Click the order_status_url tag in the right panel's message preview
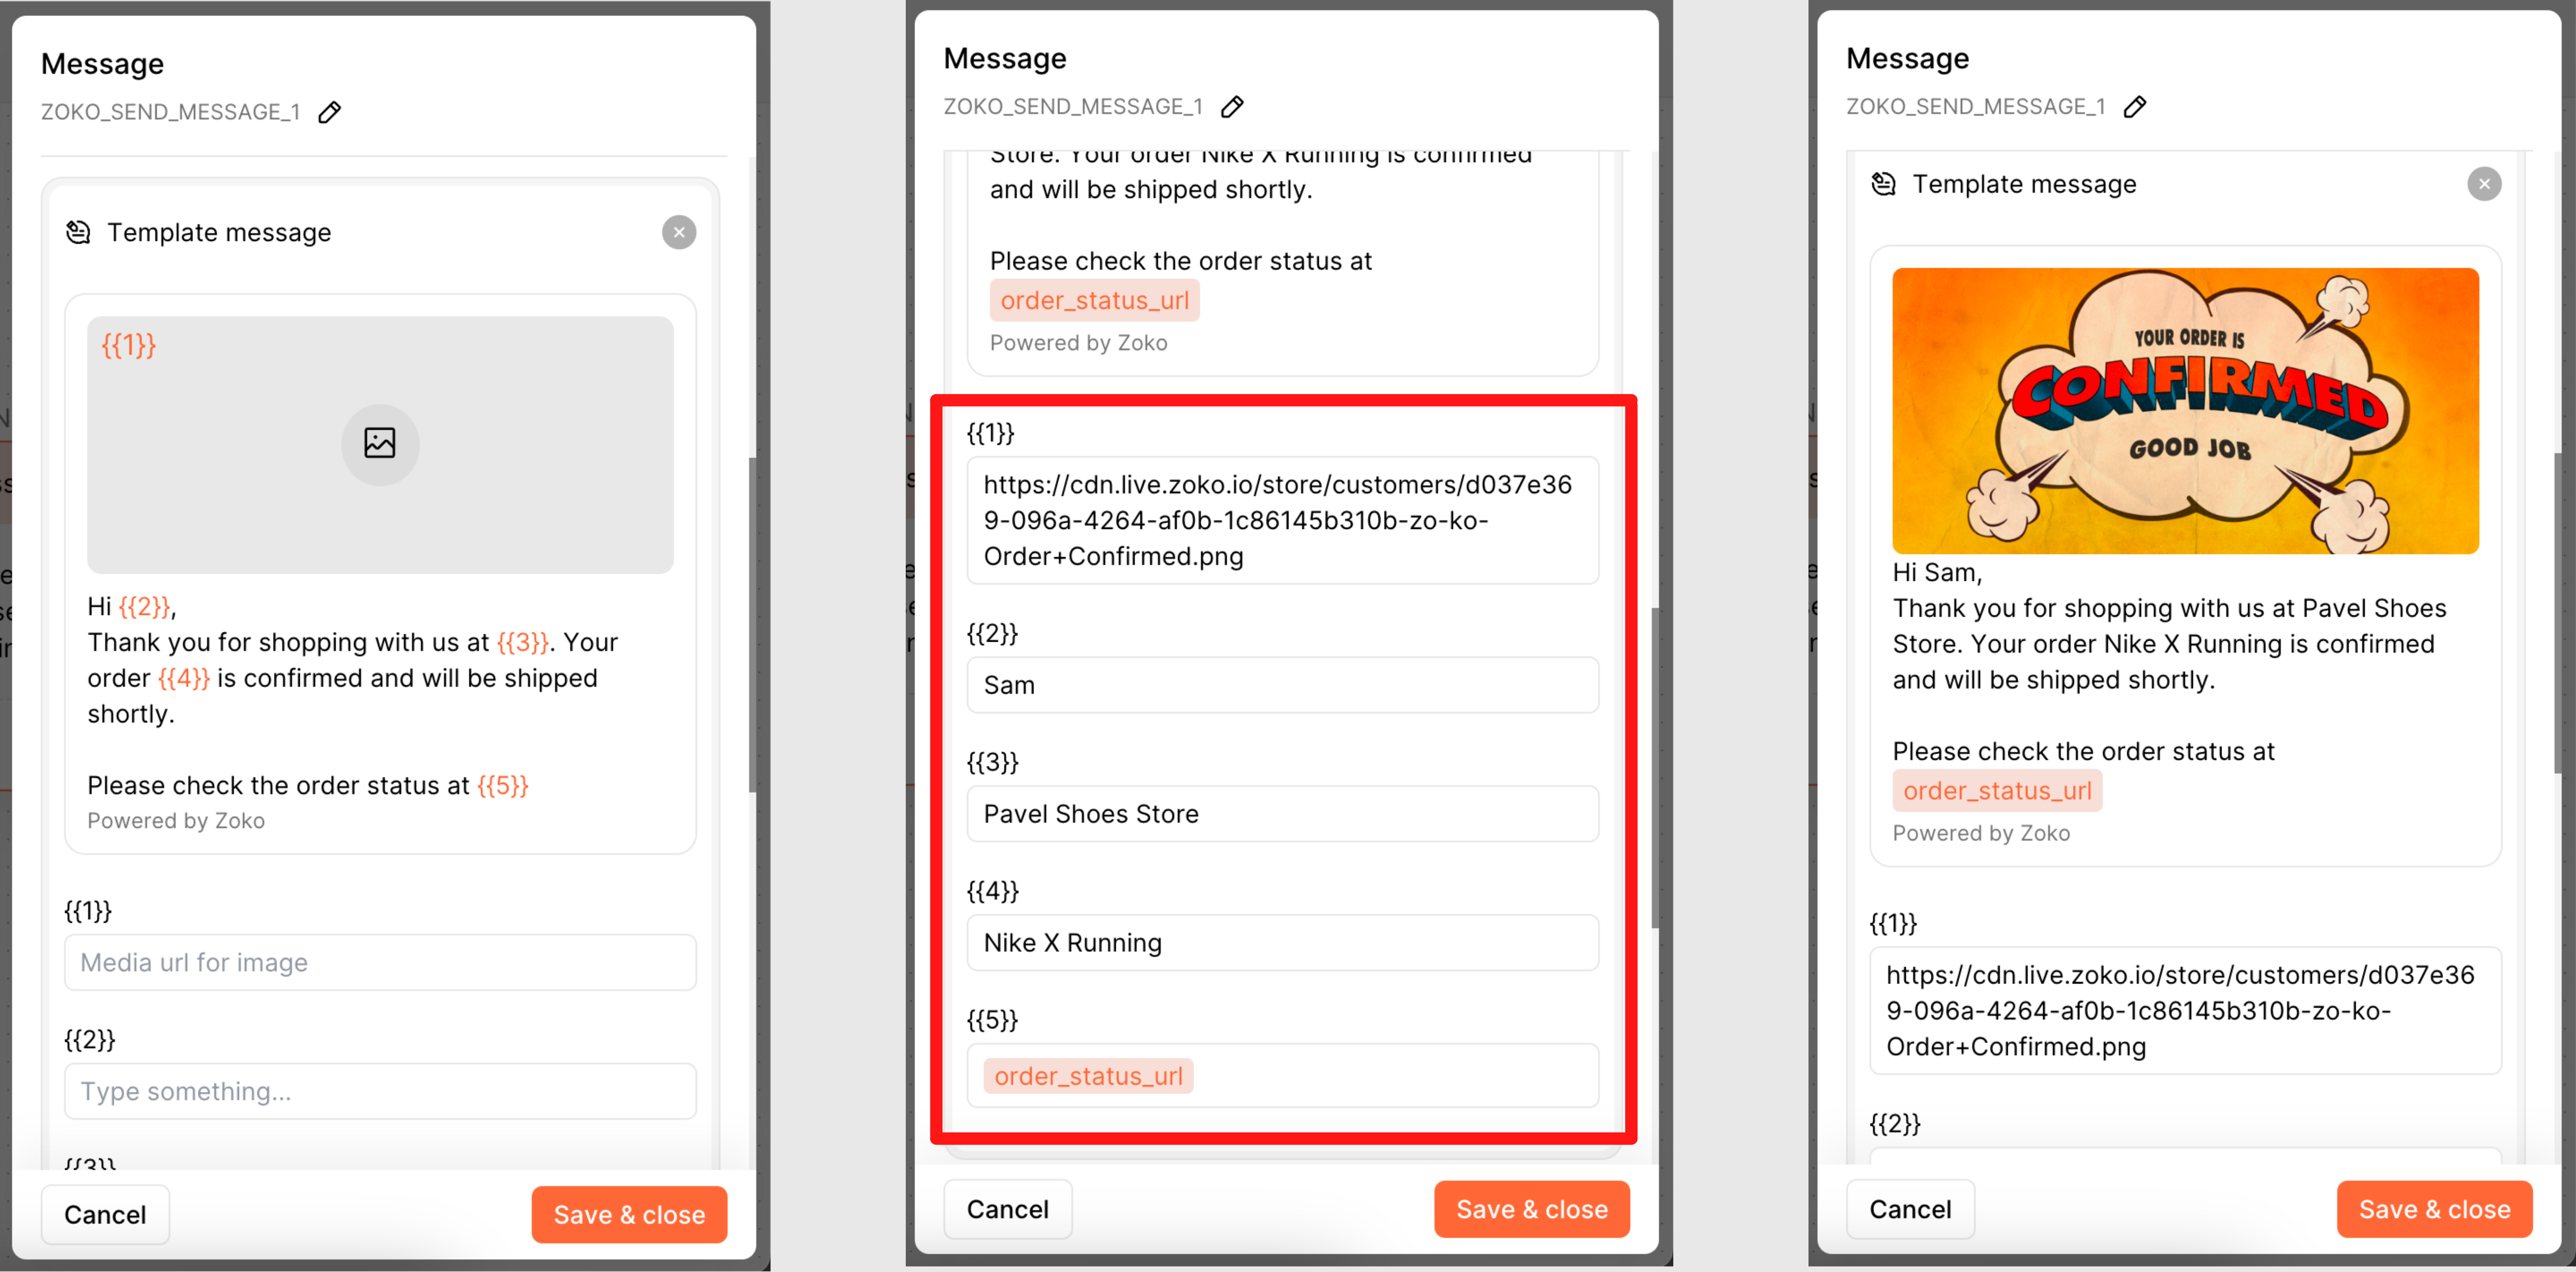 1997,791
